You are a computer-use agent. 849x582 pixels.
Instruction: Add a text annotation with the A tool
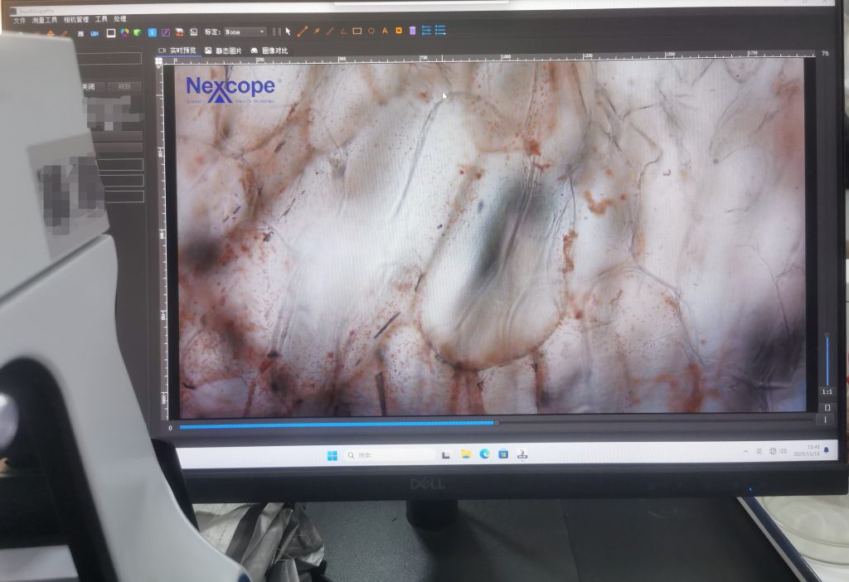tap(385, 32)
